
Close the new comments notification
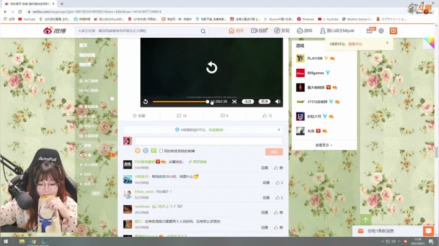pos(387,43)
